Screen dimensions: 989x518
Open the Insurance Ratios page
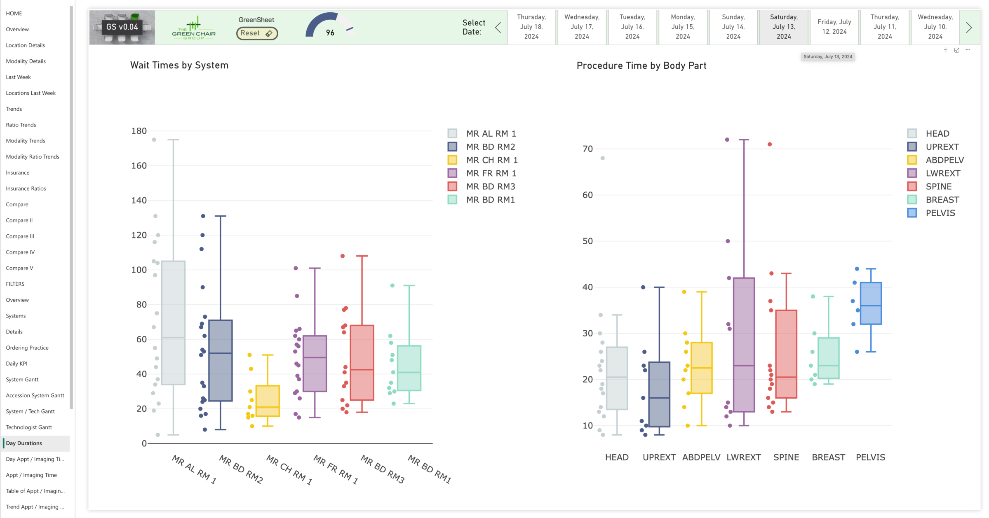[26, 189]
